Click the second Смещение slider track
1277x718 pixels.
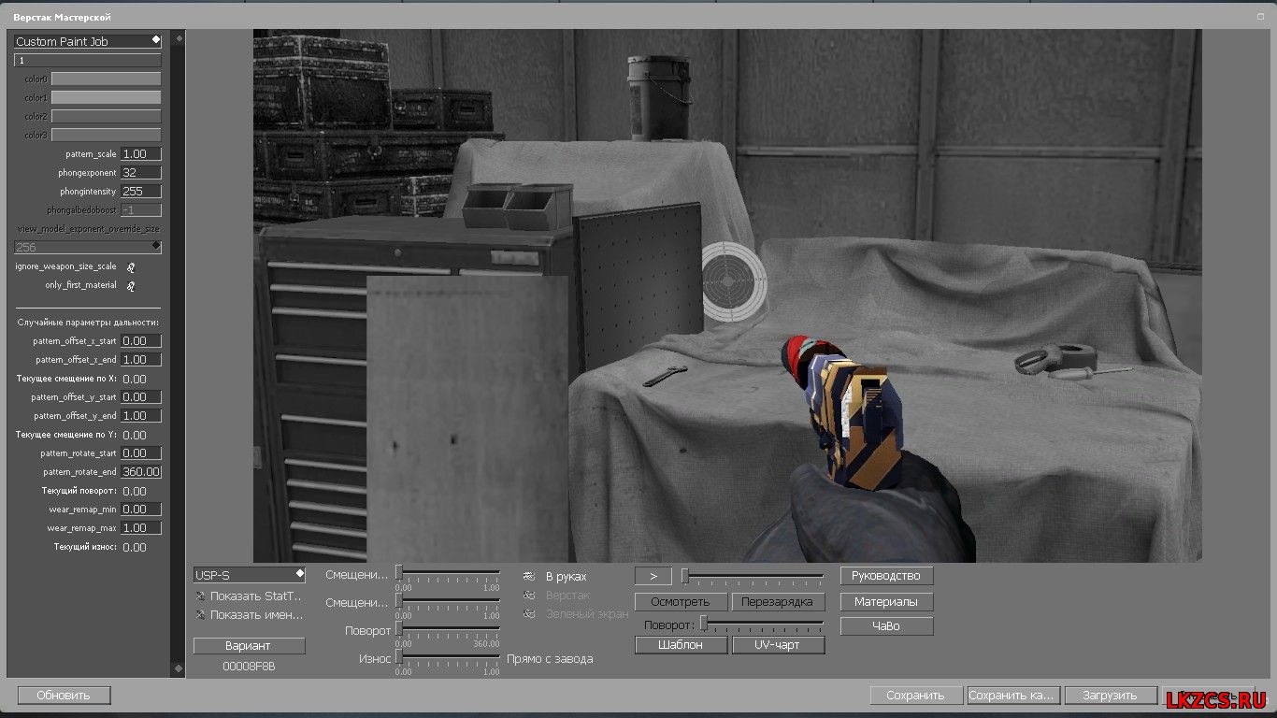pos(448,601)
